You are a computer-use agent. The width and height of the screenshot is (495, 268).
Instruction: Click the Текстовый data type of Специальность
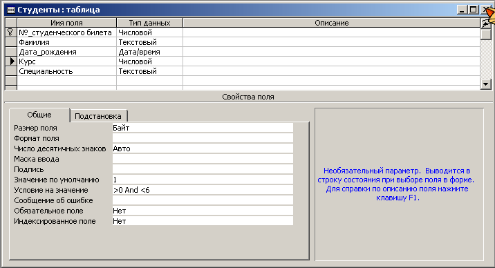point(149,71)
